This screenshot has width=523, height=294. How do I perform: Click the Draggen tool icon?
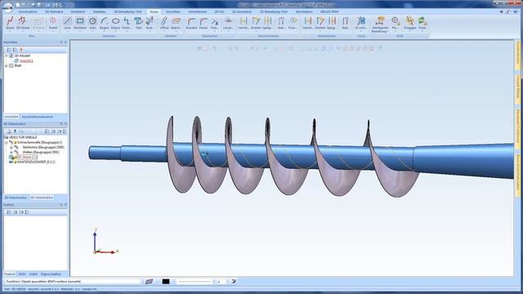click(410, 23)
